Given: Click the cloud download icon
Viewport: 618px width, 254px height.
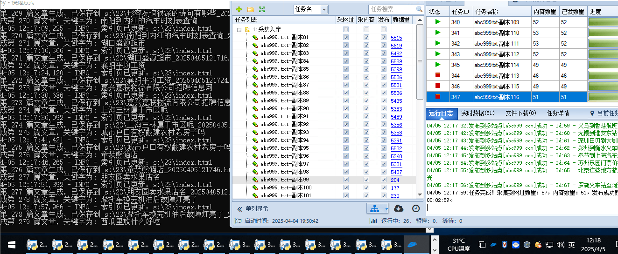Looking at the screenshot, I should pyautogui.click(x=399, y=208).
